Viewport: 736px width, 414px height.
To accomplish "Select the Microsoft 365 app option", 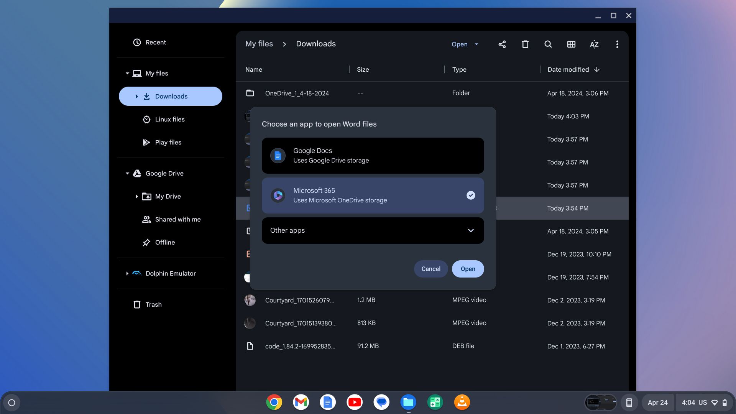I will pyautogui.click(x=373, y=195).
